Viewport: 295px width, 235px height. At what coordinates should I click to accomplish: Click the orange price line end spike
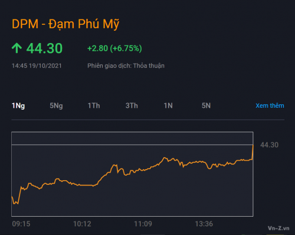253,152
